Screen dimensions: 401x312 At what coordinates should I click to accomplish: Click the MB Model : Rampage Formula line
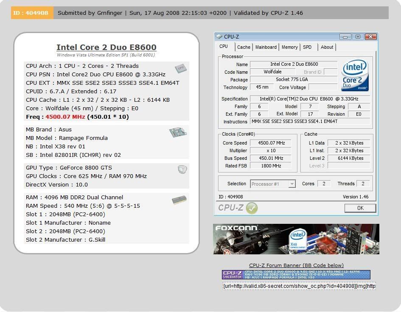(x=67, y=138)
